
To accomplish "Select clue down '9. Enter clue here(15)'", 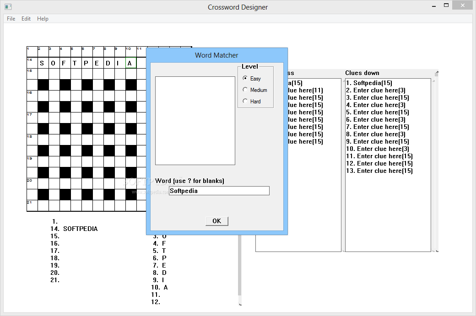I will (x=378, y=141).
